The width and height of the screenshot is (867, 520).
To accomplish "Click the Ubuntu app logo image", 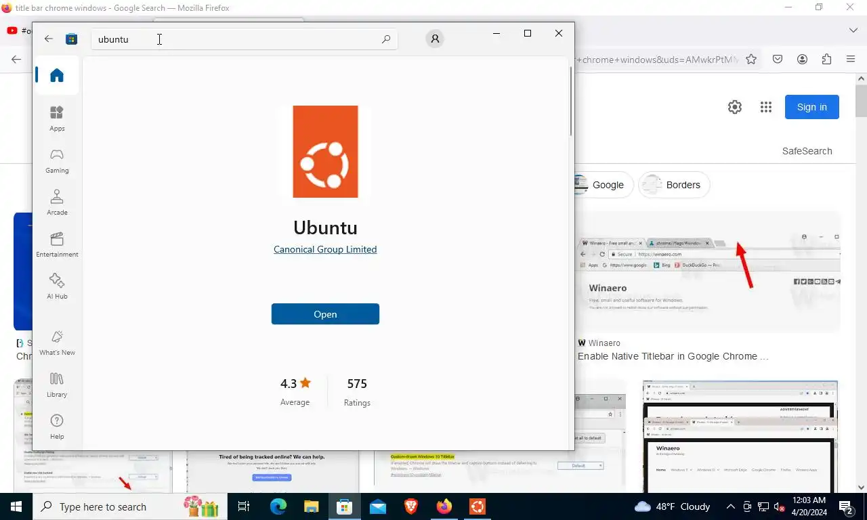I will point(325,152).
